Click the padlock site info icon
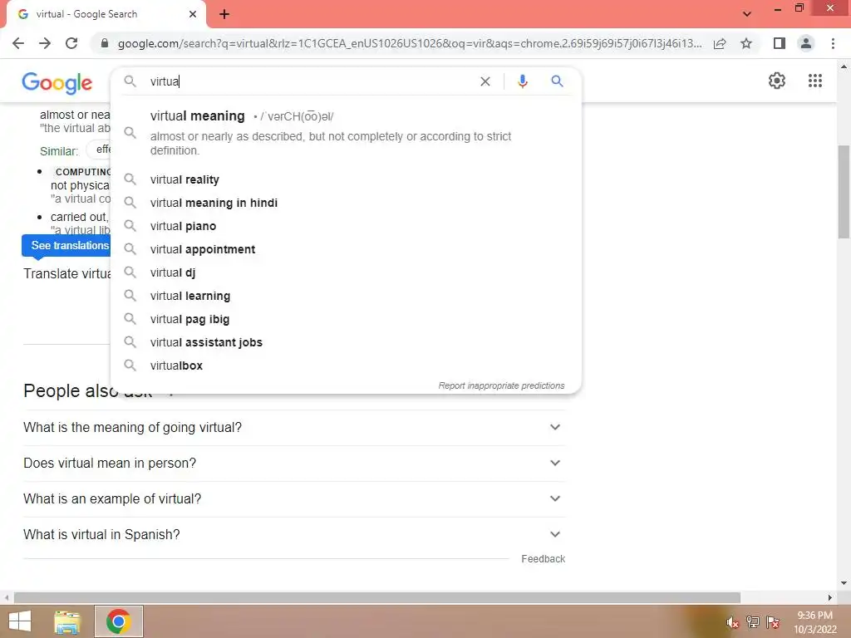The height and width of the screenshot is (638, 851). click(x=105, y=43)
